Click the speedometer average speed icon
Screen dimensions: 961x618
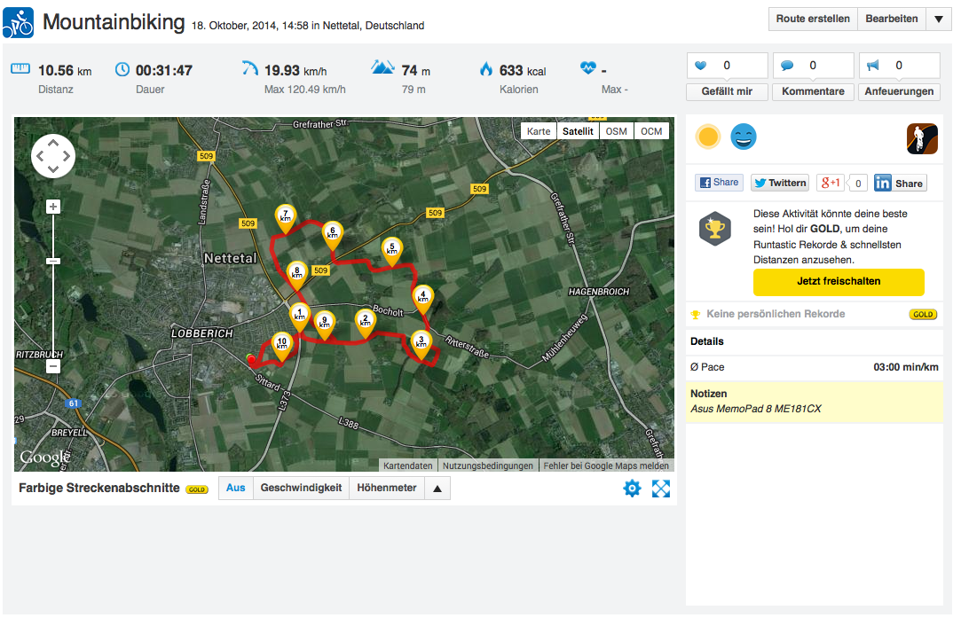pos(250,68)
